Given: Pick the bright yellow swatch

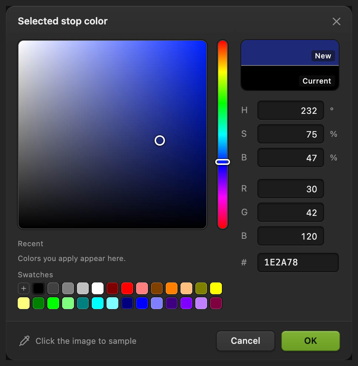Looking at the screenshot, I should [x=216, y=288].
